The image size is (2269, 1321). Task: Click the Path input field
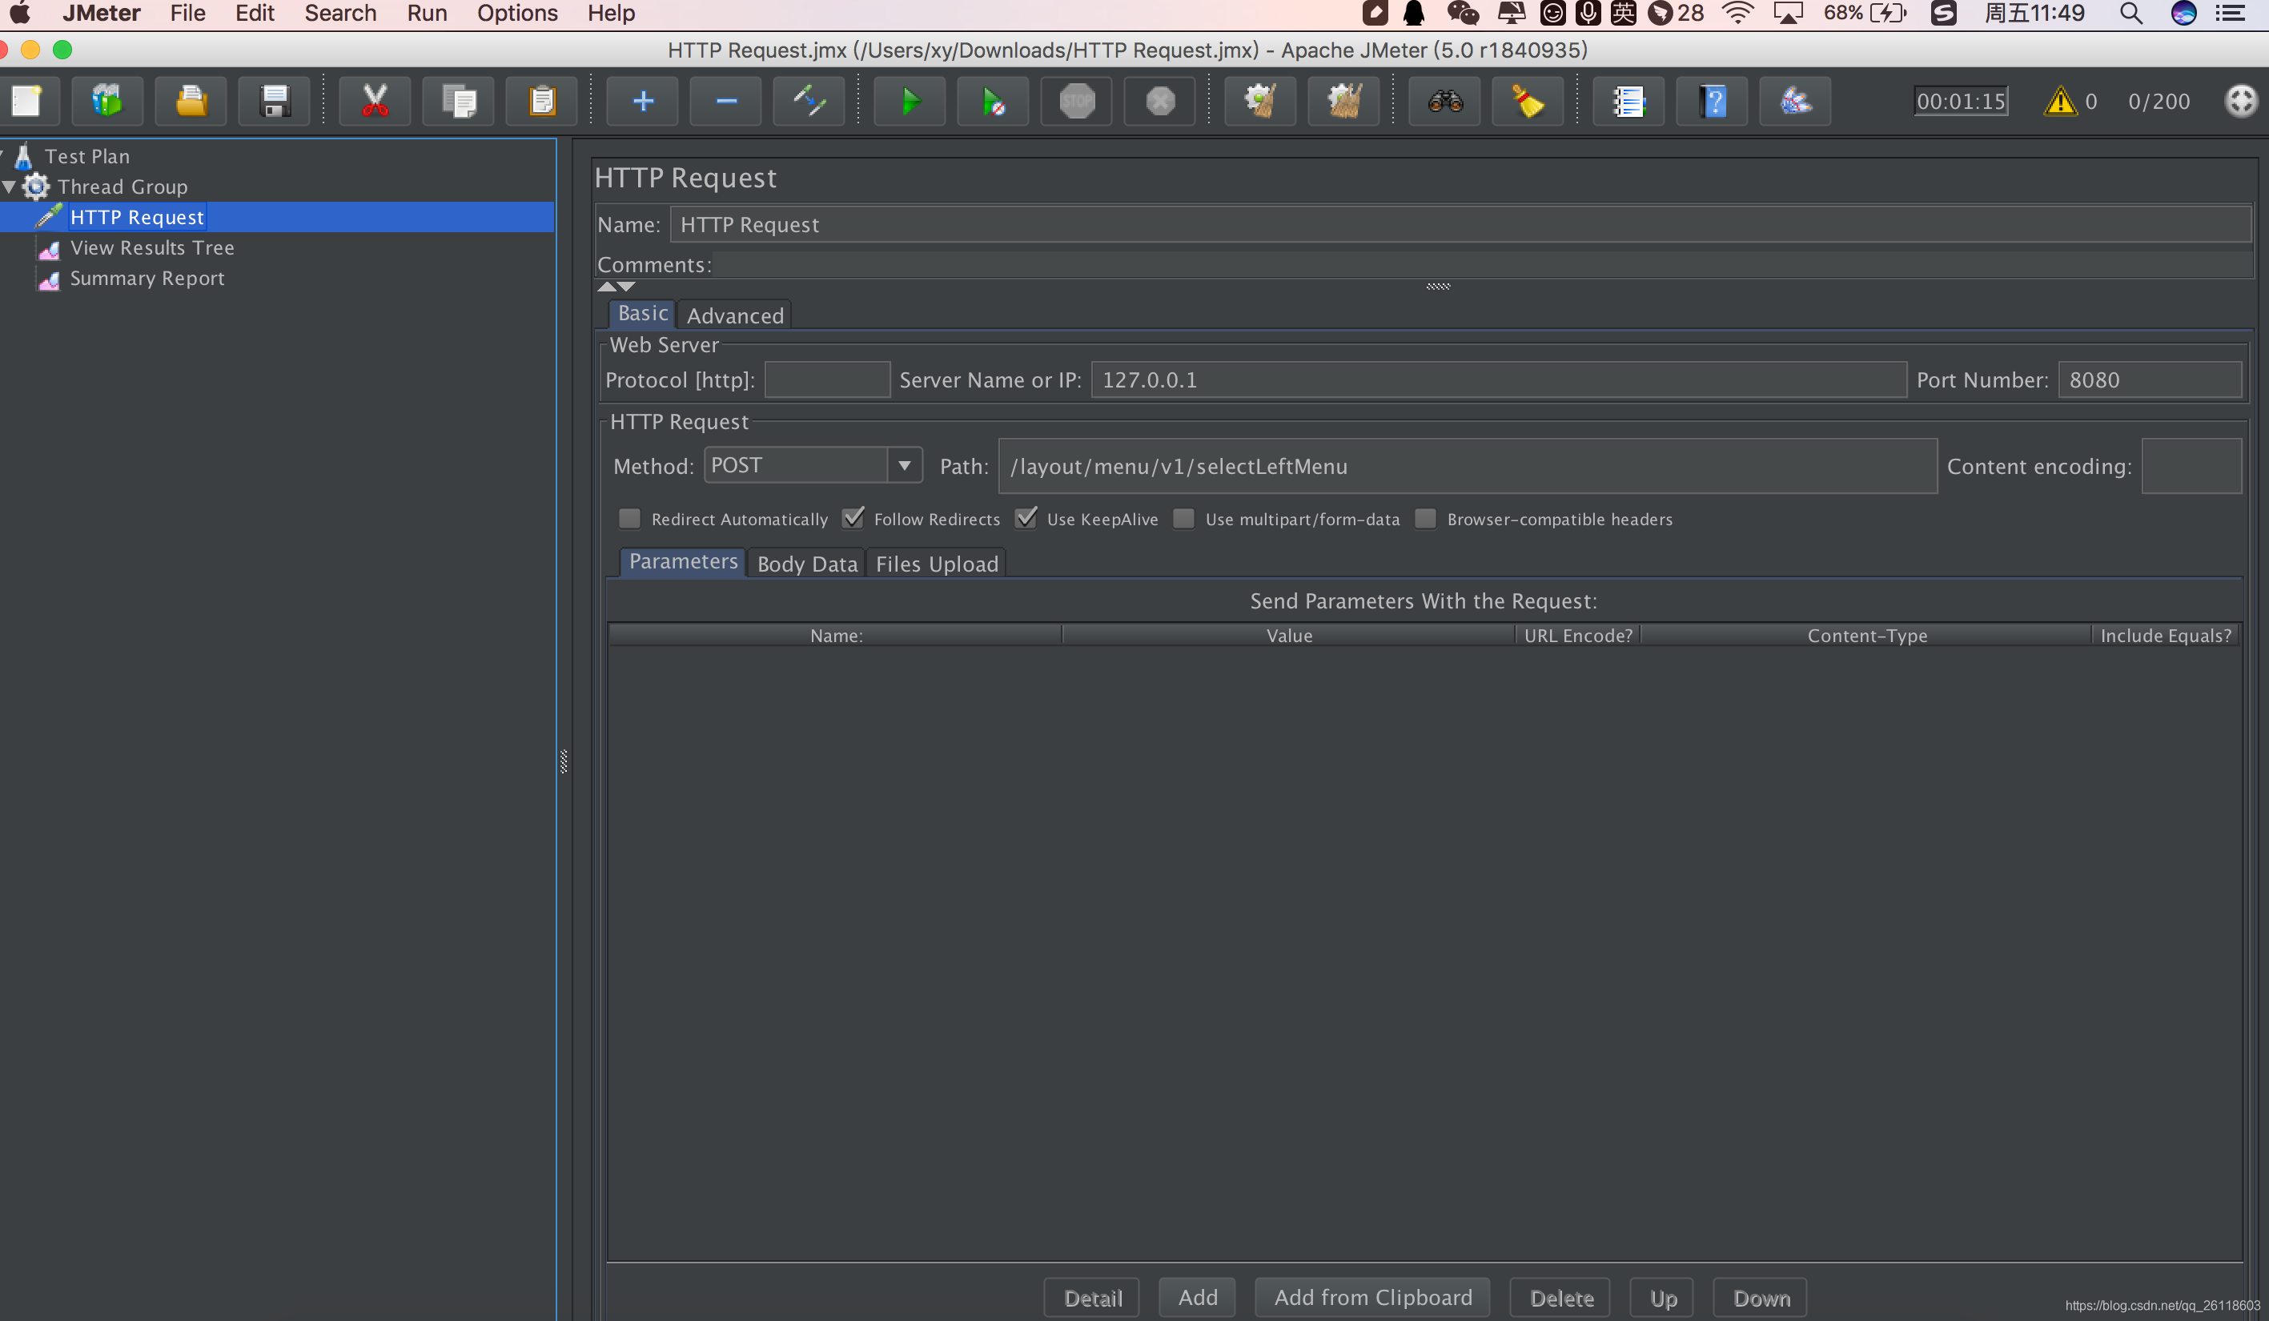pos(1467,467)
